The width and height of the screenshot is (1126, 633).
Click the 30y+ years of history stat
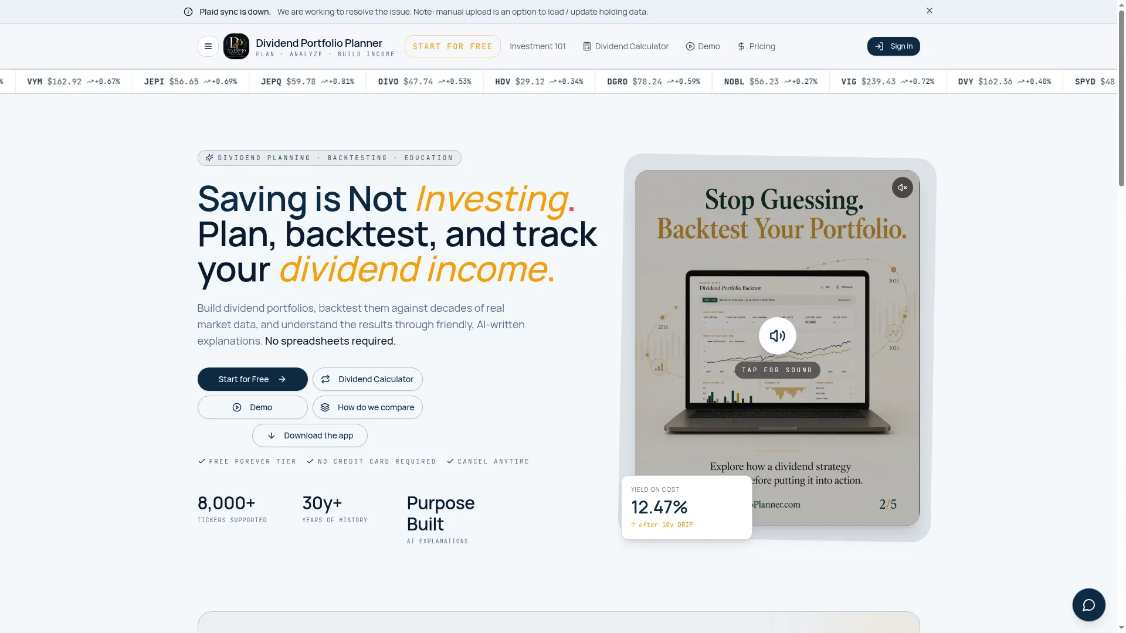335,509
